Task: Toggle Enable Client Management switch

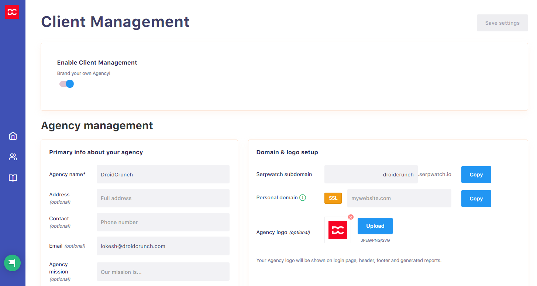Action: coord(67,84)
